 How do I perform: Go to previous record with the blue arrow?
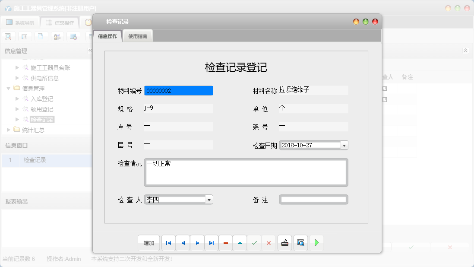(x=183, y=242)
